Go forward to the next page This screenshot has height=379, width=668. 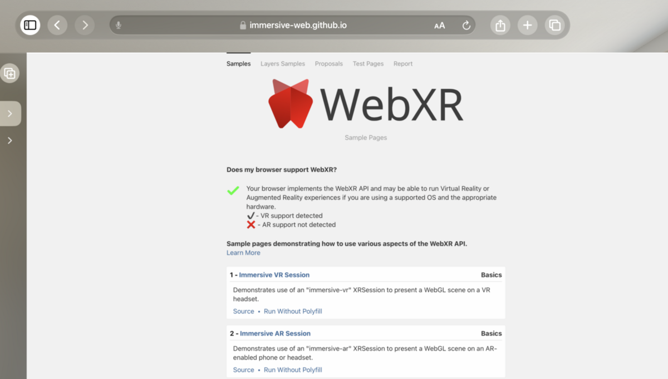click(85, 25)
